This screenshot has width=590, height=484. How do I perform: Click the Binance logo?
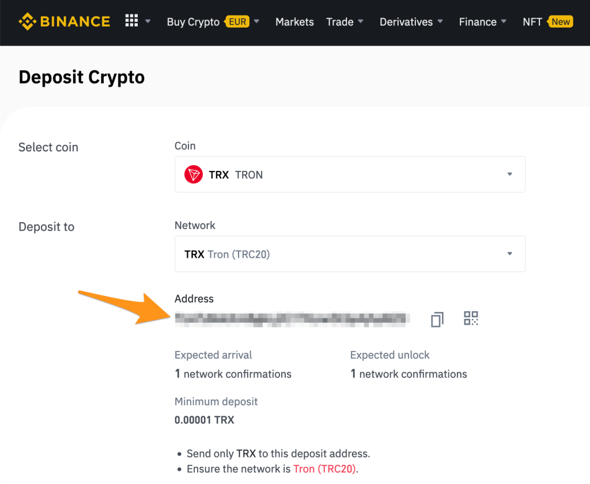point(64,22)
